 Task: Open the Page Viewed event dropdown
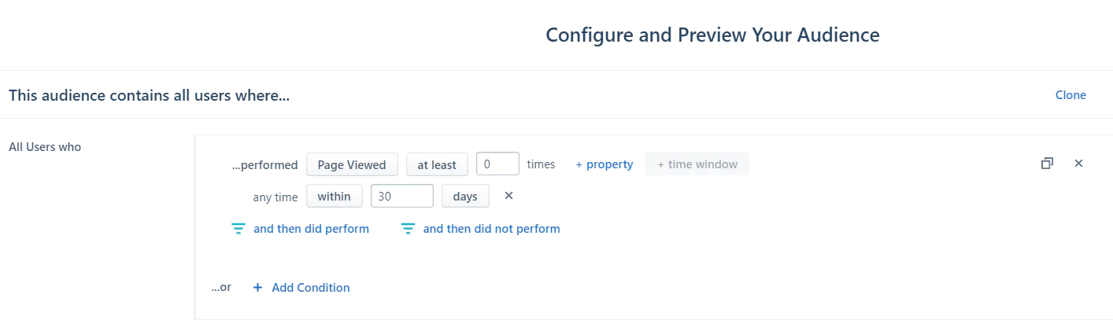[x=352, y=164]
